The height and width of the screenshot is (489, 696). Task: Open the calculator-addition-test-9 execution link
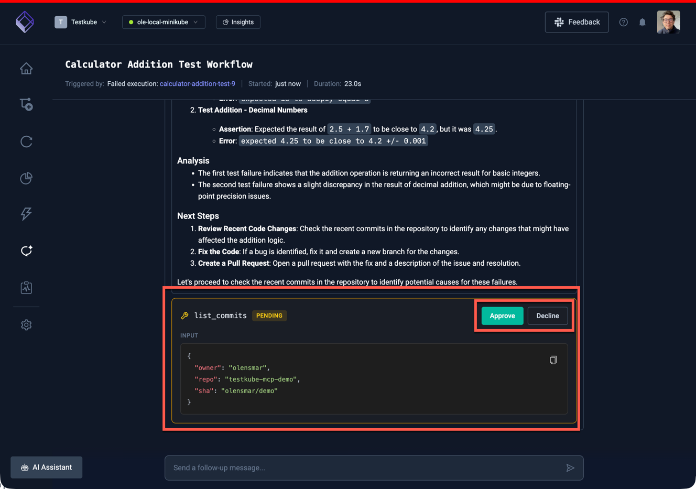pyautogui.click(x=198, y=83)
